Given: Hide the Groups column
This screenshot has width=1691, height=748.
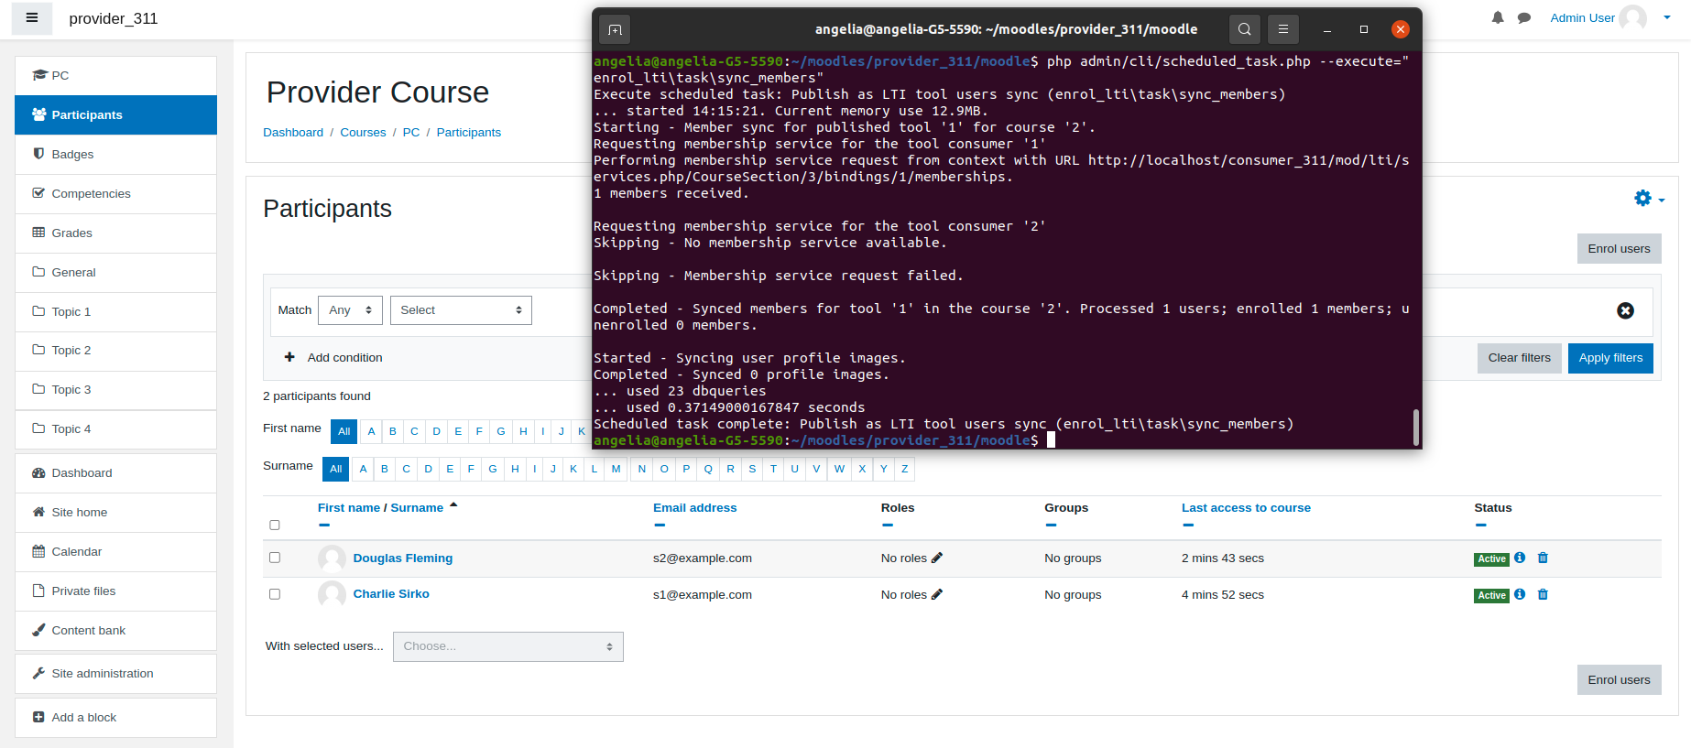Looking at the screenshot, I should (x=1051, y=525).
